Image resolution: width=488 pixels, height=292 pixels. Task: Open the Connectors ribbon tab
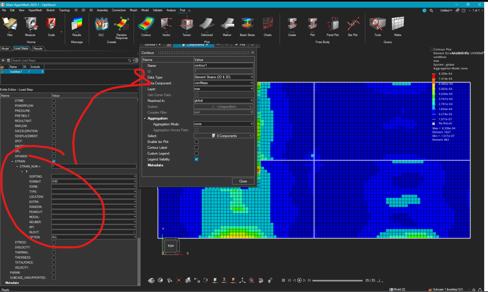point(119,10)
